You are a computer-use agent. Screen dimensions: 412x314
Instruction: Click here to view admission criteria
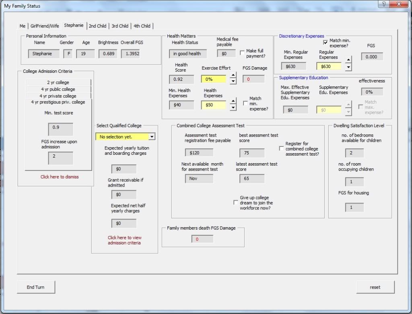125,240
